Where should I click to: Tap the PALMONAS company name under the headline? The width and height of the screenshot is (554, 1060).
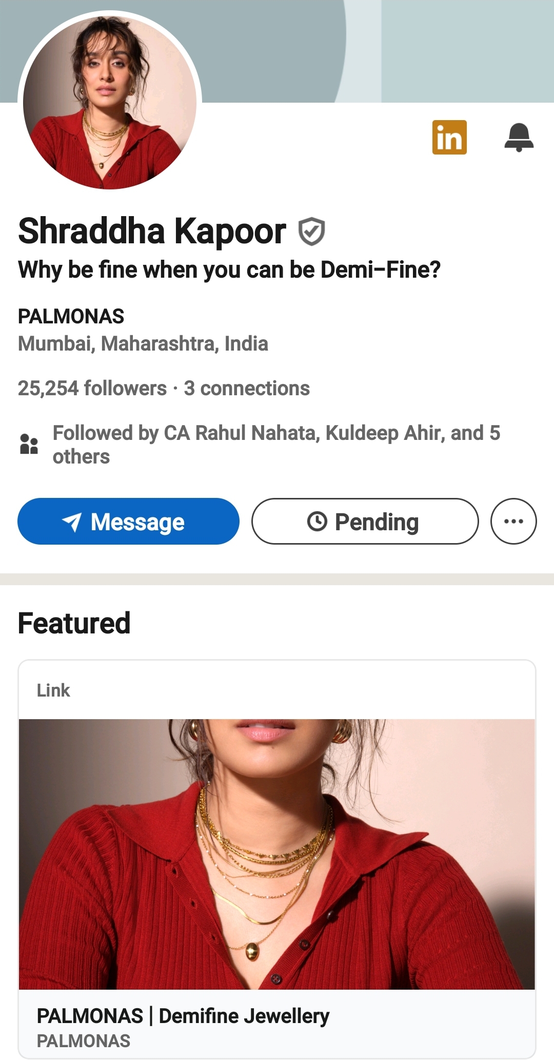click(71, 316)
